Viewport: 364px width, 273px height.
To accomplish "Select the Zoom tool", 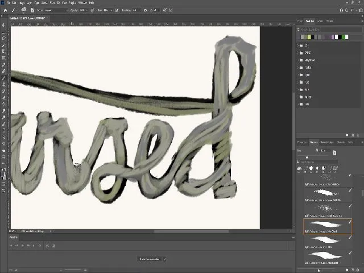I will (x=4, y=157).
